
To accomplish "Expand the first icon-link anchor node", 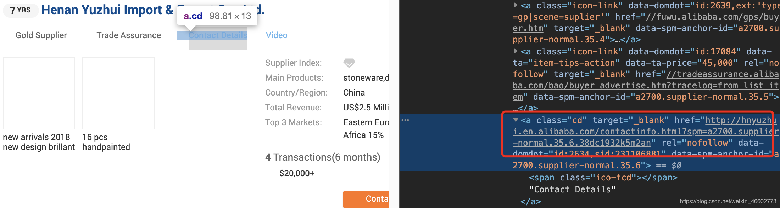I will [x=516, y=5].
